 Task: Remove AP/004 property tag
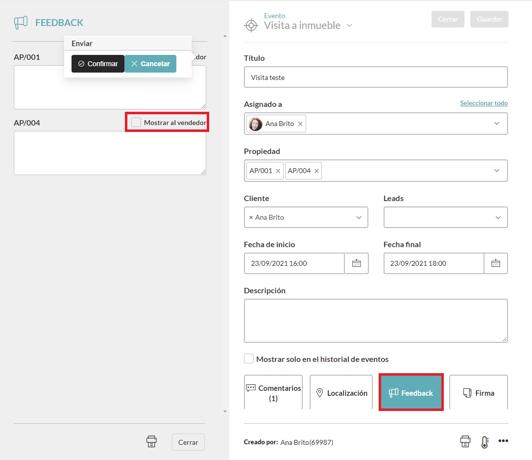(316, 171)
